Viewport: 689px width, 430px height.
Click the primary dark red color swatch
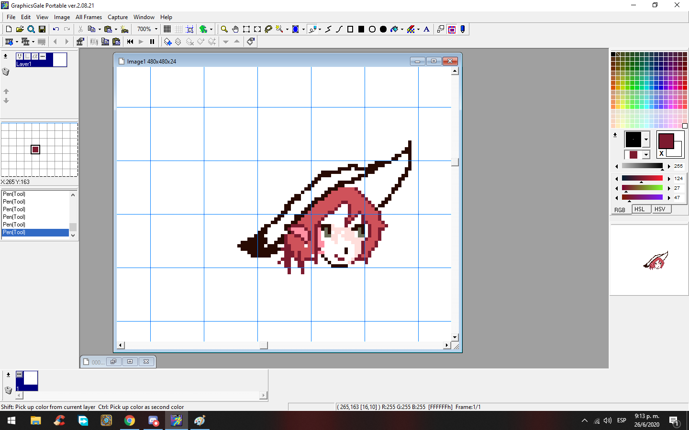666,141
